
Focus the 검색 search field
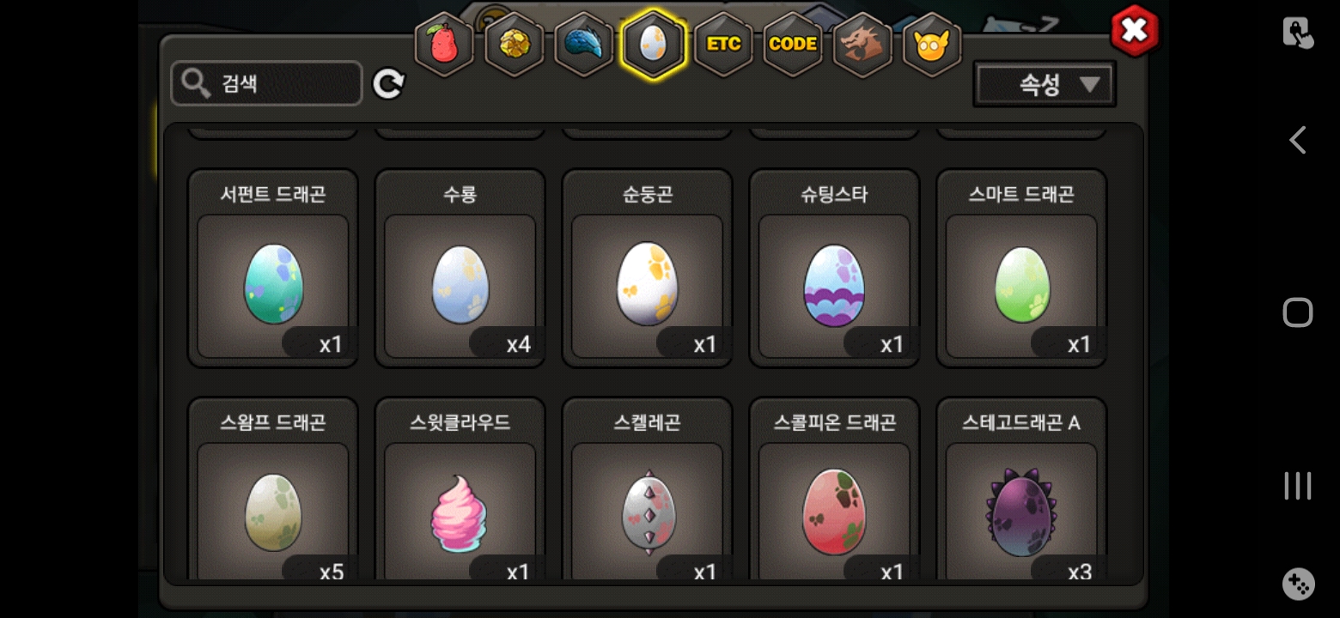point(266,83)
